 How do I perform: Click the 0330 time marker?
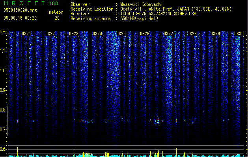tap(239, 34)
